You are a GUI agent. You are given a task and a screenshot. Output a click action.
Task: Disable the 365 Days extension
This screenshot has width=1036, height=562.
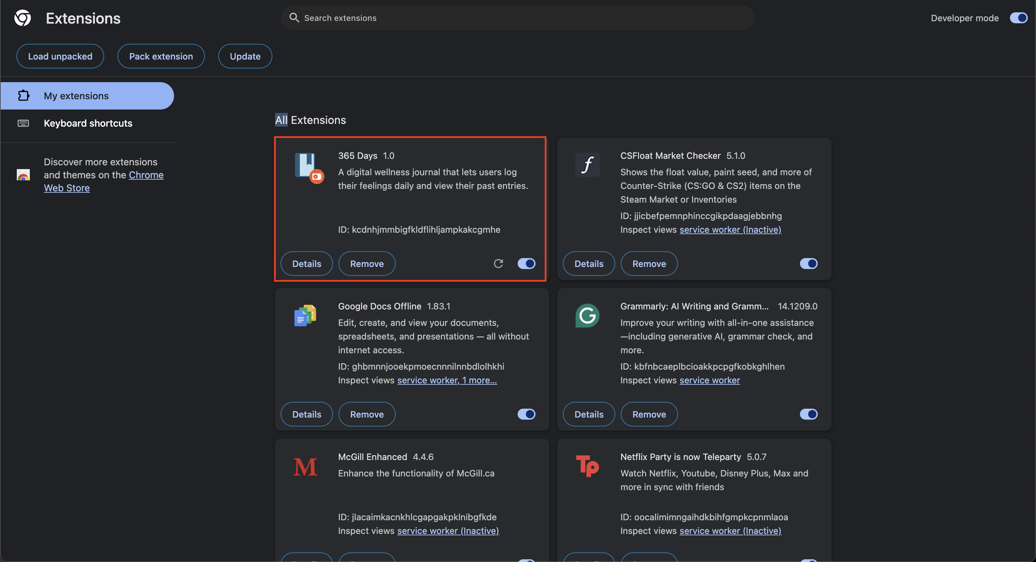[x=526, y=264]
